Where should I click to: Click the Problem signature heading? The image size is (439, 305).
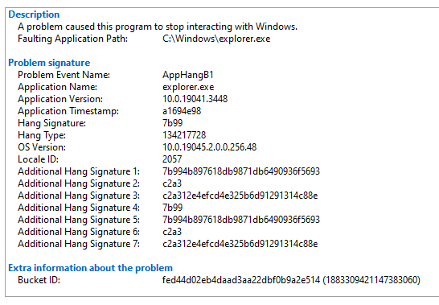49,63
